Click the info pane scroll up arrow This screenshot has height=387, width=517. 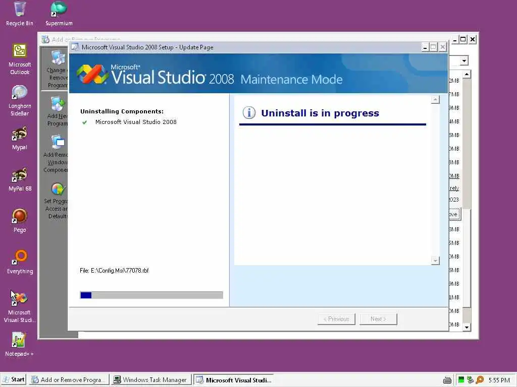tap(435, 99)
